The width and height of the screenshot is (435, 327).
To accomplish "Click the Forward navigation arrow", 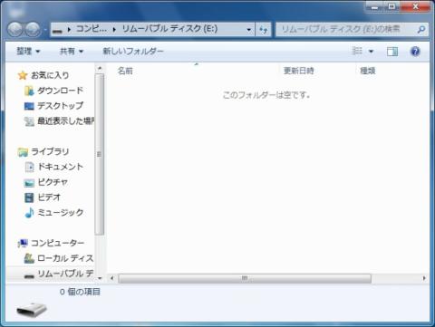I will 33,29.
